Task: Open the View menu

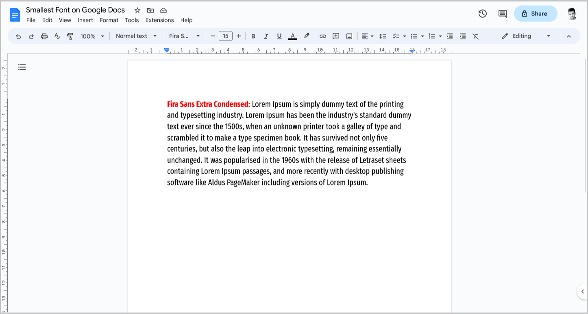Action: (65, 20)
